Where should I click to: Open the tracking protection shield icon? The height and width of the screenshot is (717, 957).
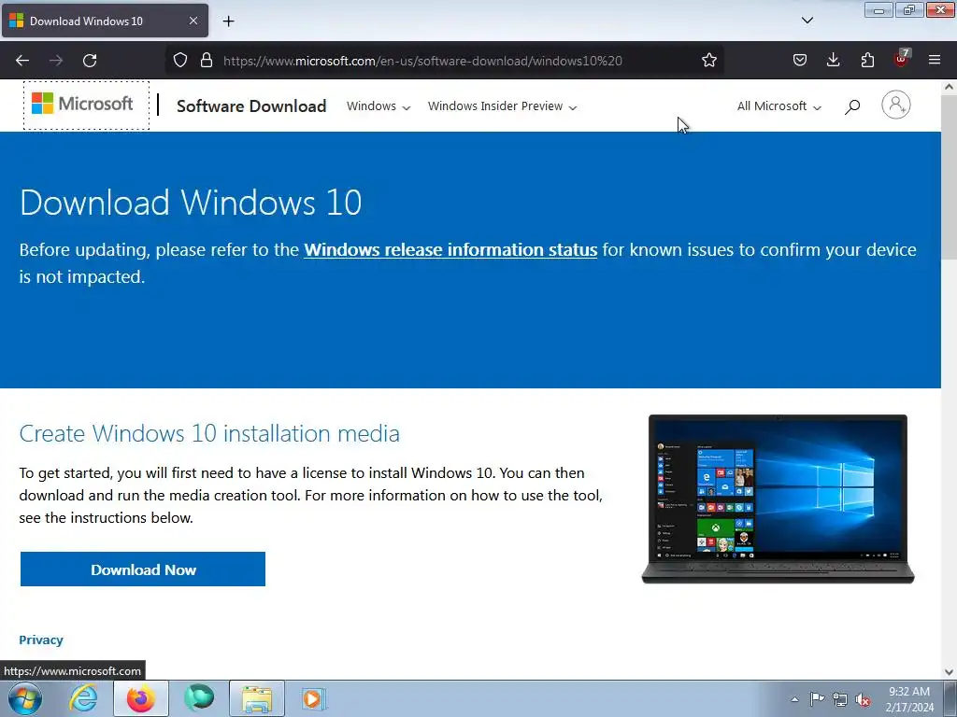pyautogui.click(x=180, y=61)
